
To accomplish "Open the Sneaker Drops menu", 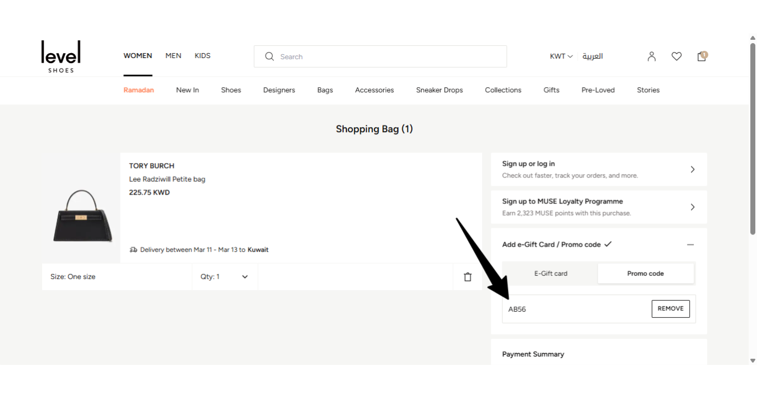I will 439,90.
